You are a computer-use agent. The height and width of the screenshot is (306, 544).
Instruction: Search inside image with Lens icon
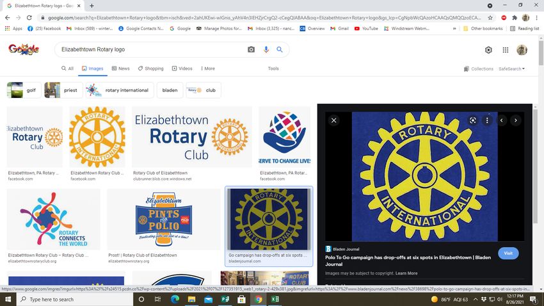click(x=472, y=120)
